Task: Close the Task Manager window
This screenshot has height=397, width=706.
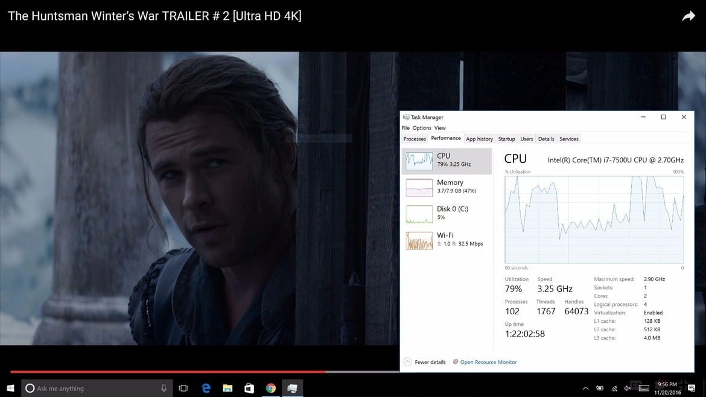Action: [684, 117]
